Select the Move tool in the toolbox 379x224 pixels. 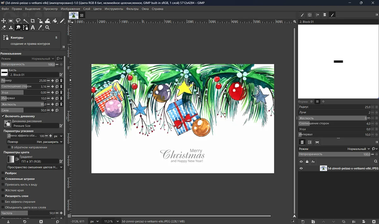click(x=4, y=21)
